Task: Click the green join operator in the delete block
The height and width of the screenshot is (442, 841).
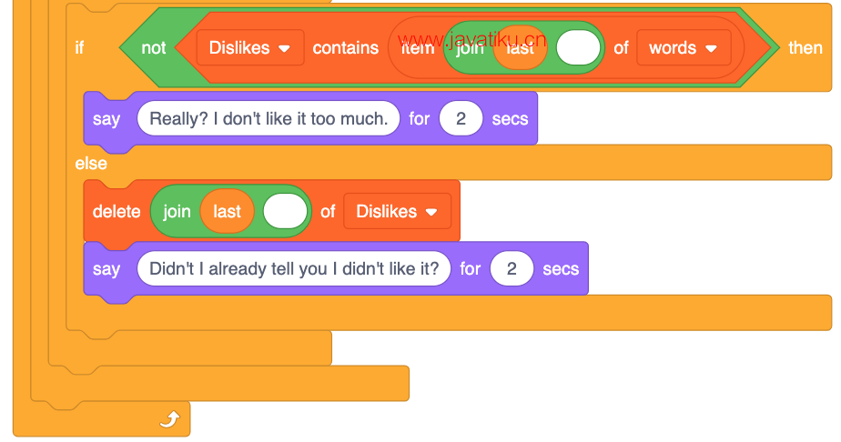Action: tap(177, 212)
